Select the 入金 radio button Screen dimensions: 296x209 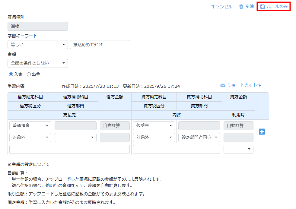coord(11,74)
